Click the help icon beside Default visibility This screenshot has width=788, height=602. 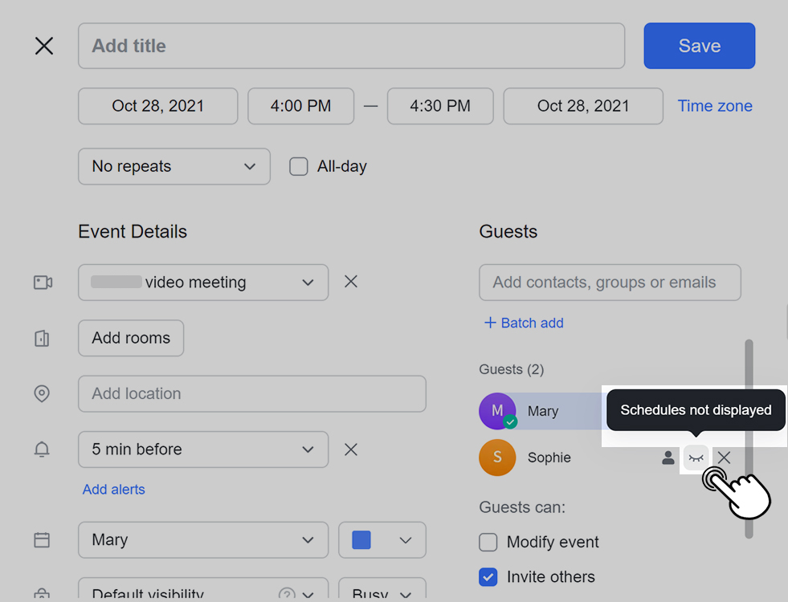click(x=287, y=595)
